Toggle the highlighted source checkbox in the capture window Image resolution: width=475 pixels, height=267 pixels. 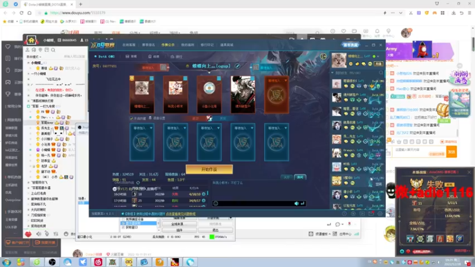(123, 223)
